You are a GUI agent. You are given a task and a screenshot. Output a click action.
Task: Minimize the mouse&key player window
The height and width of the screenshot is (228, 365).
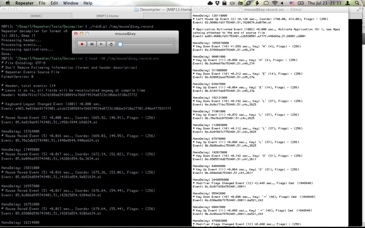click(81, 34)
